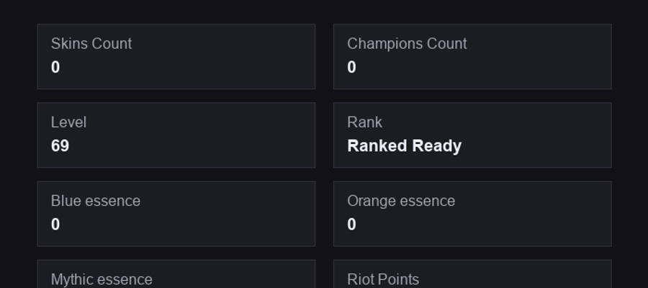Click the Level label text
The height and width of the screenshot is (288, 648).
68,122
